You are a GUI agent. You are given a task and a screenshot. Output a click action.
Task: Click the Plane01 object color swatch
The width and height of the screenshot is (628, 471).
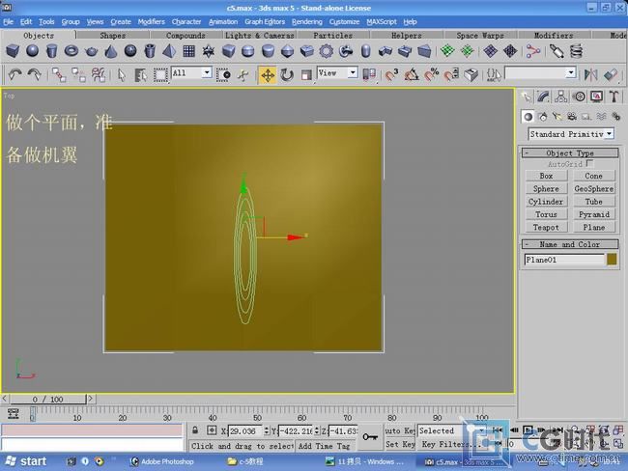612,260
